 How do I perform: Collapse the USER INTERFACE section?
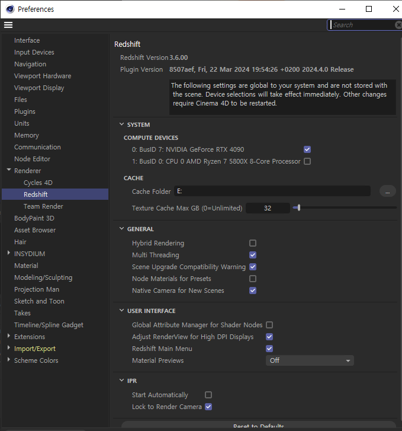121,310
